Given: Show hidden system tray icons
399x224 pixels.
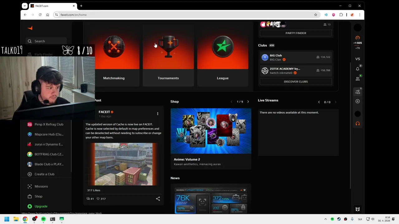Looking at the screenshot, I should click(x=325, y=219).
